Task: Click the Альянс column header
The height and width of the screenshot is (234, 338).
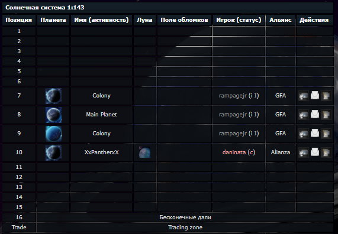Action: (x=280, y=20)
